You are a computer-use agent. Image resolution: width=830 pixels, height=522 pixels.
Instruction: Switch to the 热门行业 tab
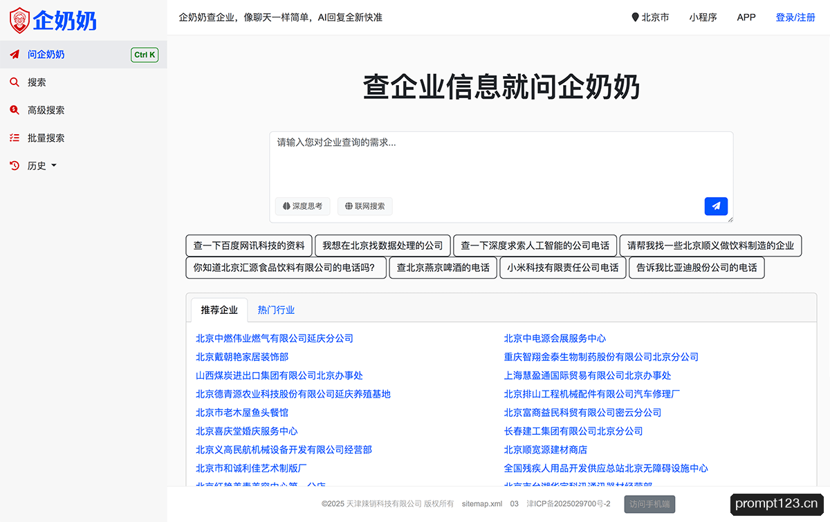click(x=276, y=310)
